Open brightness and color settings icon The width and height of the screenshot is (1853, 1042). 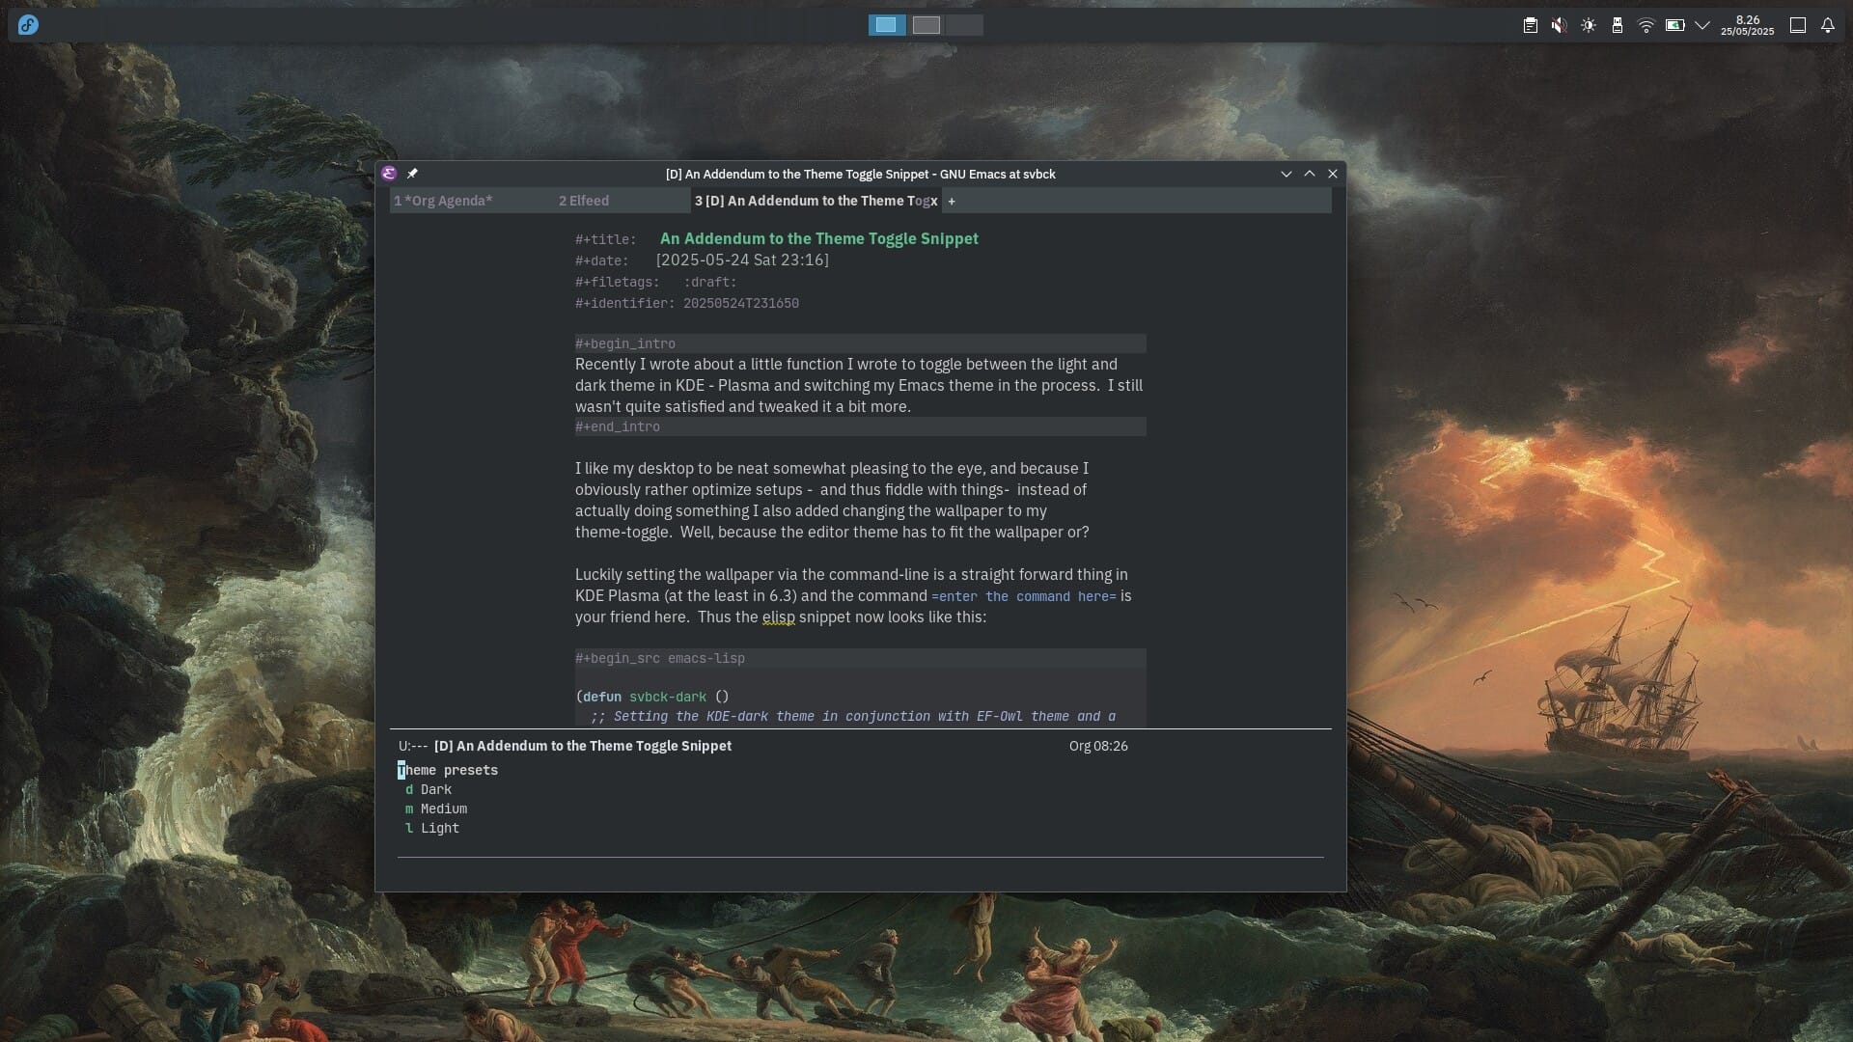[x=1588, y=26]
